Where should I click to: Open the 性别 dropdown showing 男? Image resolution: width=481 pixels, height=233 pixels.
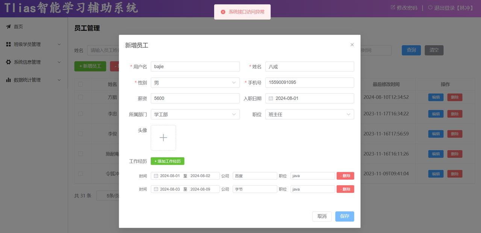pyautogui.click(x=195, y=83)
